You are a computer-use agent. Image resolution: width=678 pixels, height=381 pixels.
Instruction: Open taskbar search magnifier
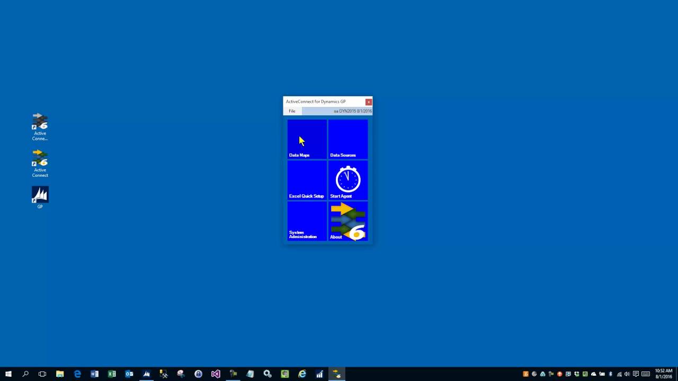[25, 374]
